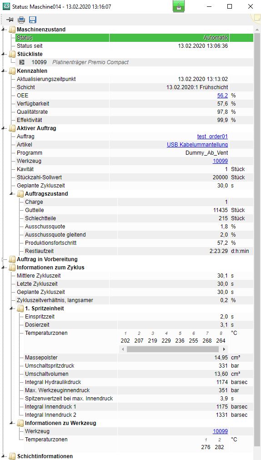Click the pin icon in toolbar
This screenshot has width=261, height=460.
[x=10, y=20]
